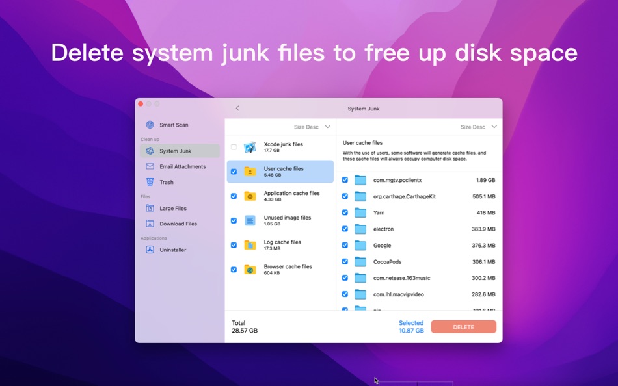This screenshot has width=618, height=386.
Task: Click the Selected 10.87 GB label
Action: pyautogui.click(x=411, y=326)
